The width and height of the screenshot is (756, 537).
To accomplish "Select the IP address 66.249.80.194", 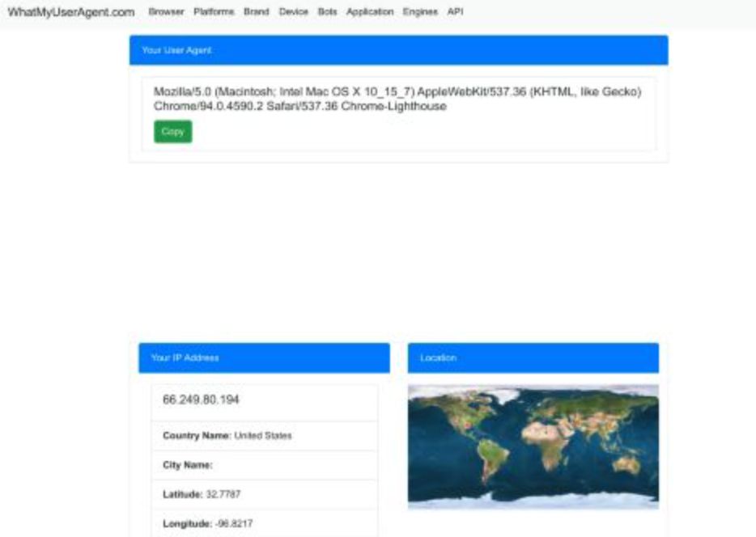I will [201, 400].
